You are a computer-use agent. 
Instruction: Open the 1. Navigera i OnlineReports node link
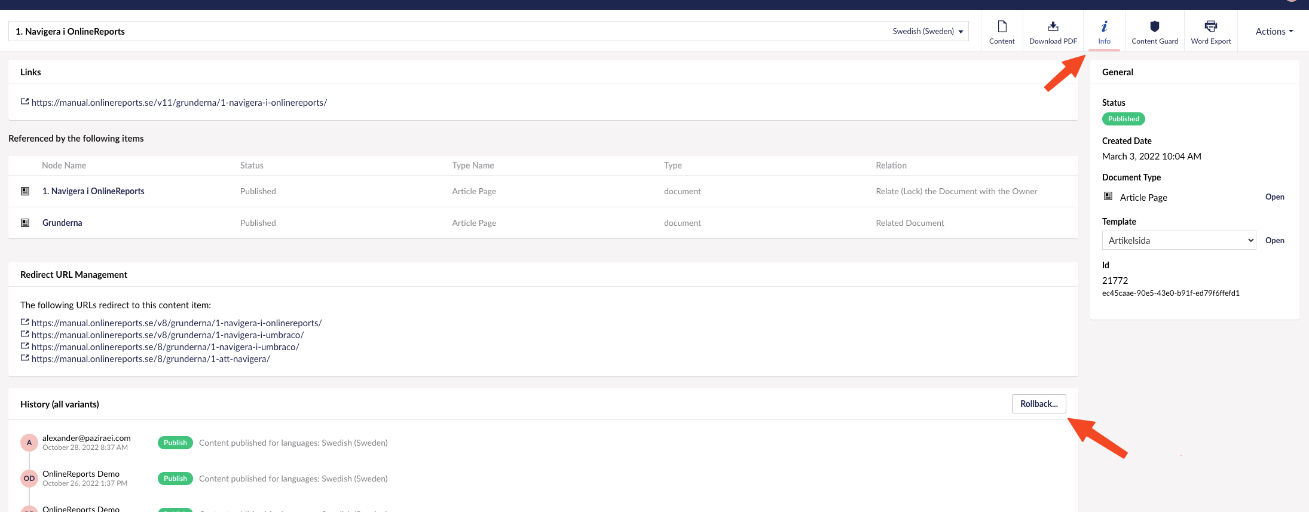[x=93, y=191]
